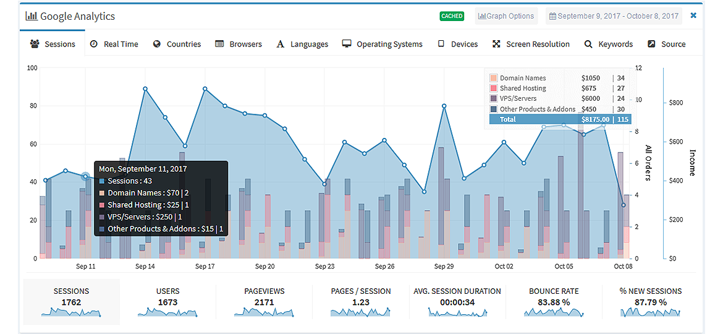Click the Real Time clock icon

click(x=93, y=44)
